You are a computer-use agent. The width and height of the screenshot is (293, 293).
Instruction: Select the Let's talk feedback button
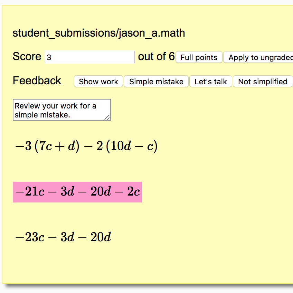[211, 81]
